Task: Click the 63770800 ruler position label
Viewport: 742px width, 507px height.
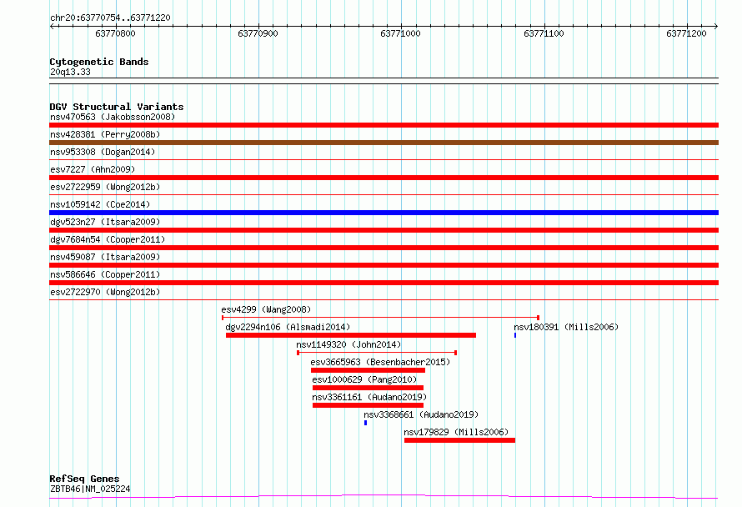Action: click(x=115, y=33)
